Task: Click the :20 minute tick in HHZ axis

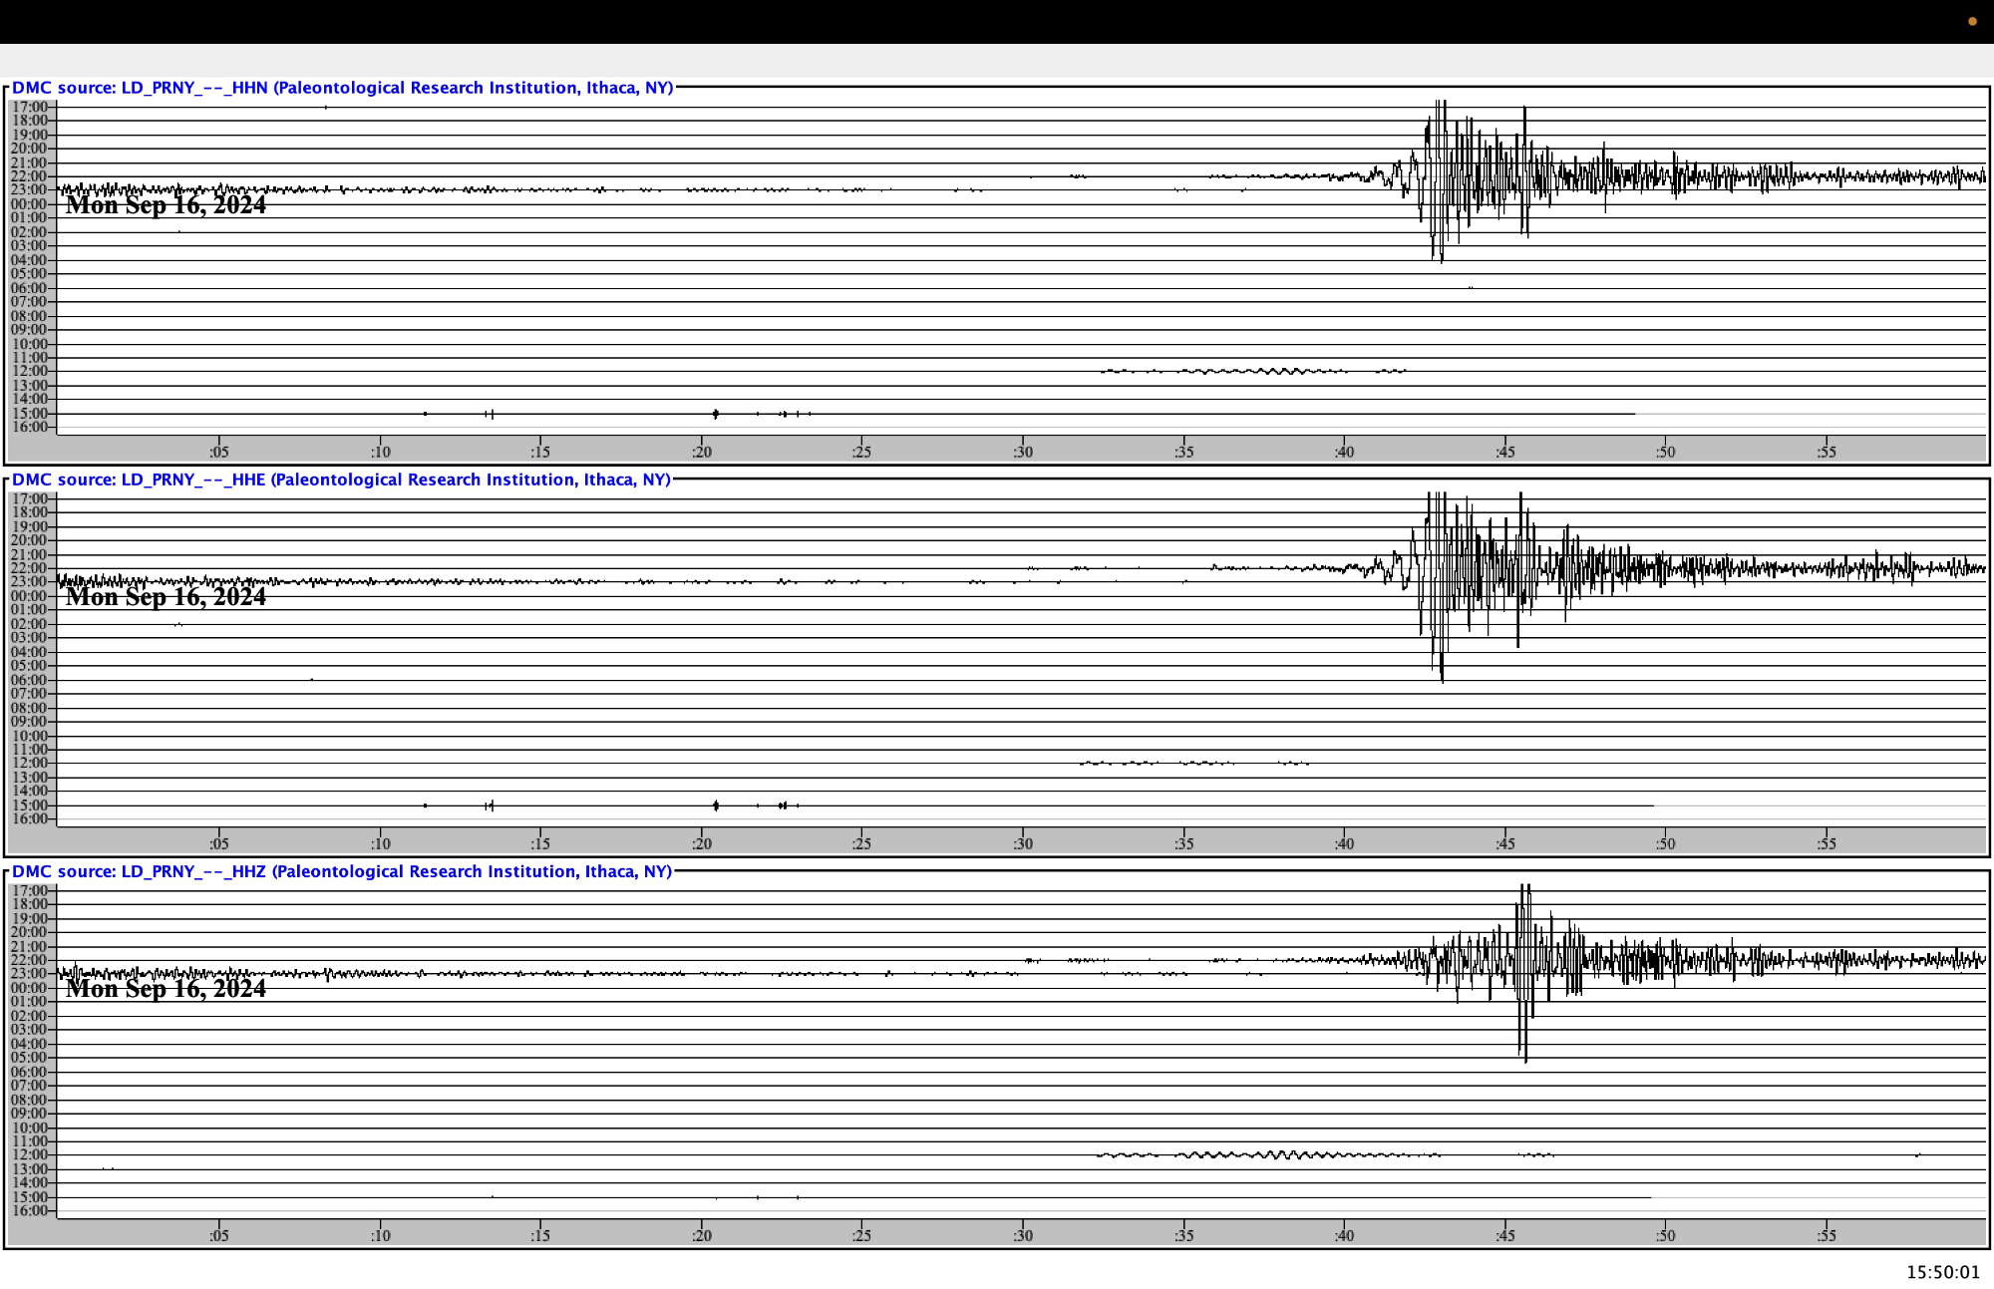Action: point(702,1235)
